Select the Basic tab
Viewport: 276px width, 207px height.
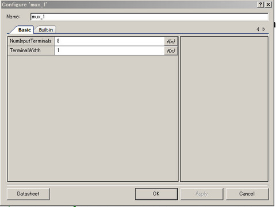click(24, 30)
